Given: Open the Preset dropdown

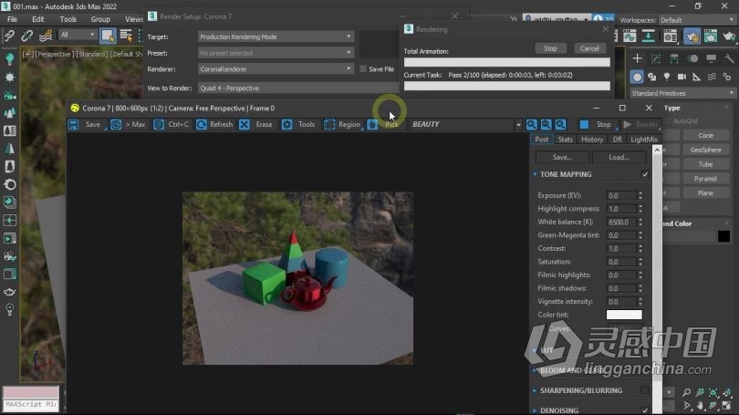Looking at the screenshot, I should click(x=276, y=53).
